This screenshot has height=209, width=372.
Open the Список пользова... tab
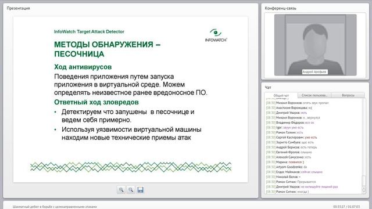tap(314, 95)
